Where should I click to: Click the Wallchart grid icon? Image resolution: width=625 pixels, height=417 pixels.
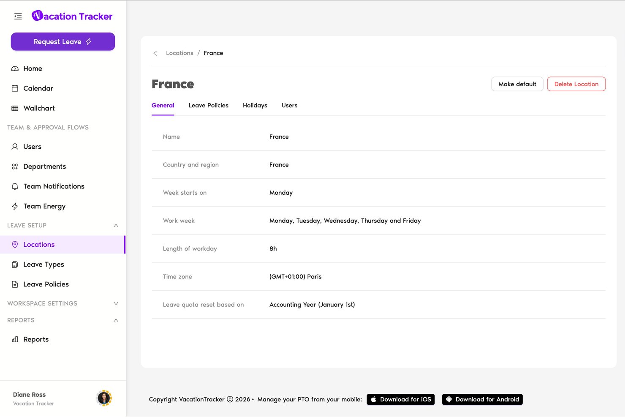(x=15, y=108)
